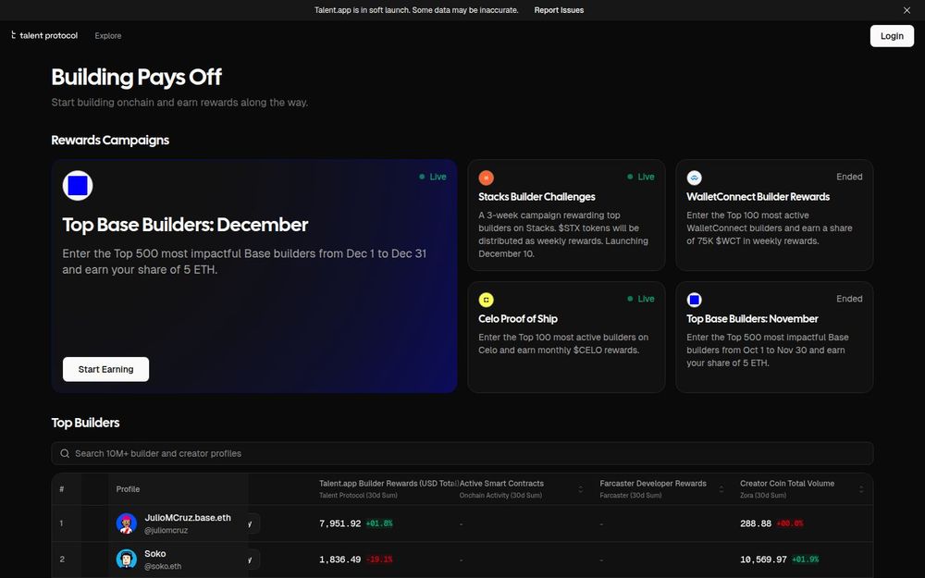Screen dimensions: 925x578
Task: Click the +01.9% change badge
Action: pos(806,560)
